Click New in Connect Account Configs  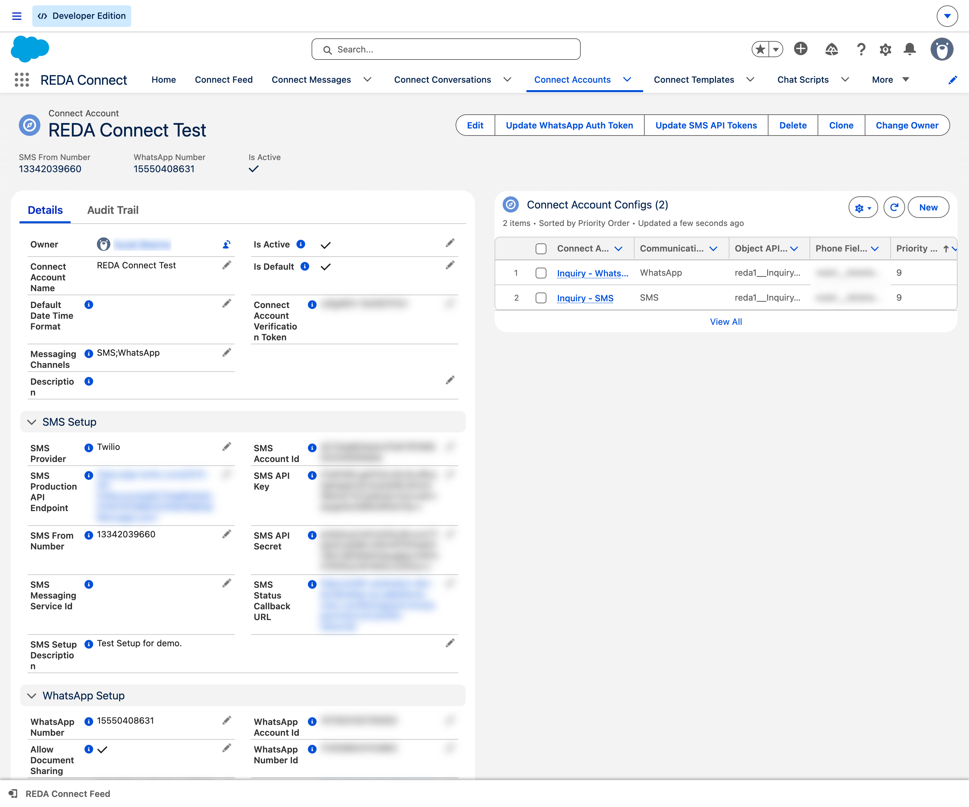(x=928, y=207)
